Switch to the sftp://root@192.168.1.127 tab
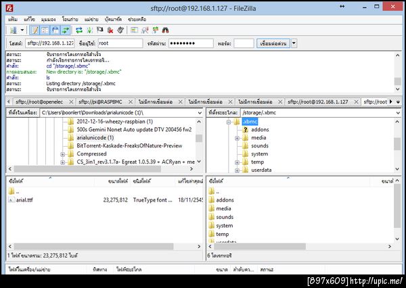The width and height of the screenshot is (406, 288). [x=318, y=102]
